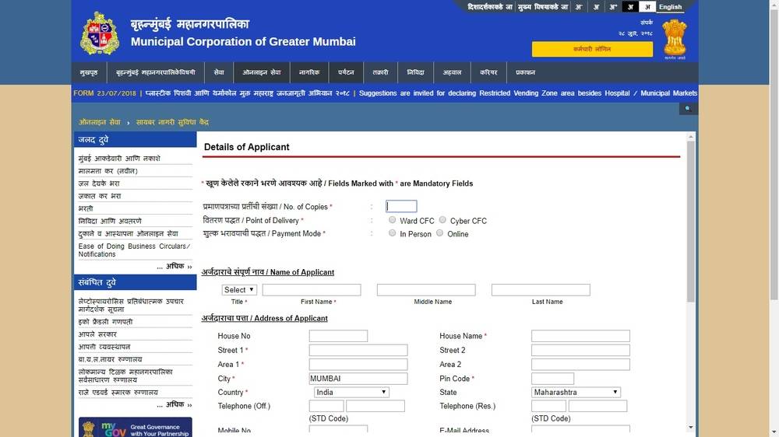Image resolution: width=779 pixels, height=437 pixels.
Task: Click the search magnifier icon
Action: (688, 108)
